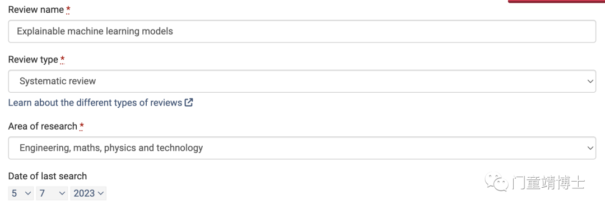Open the day dropdown showing 5
Screen dimensions: 605x209
21,193
